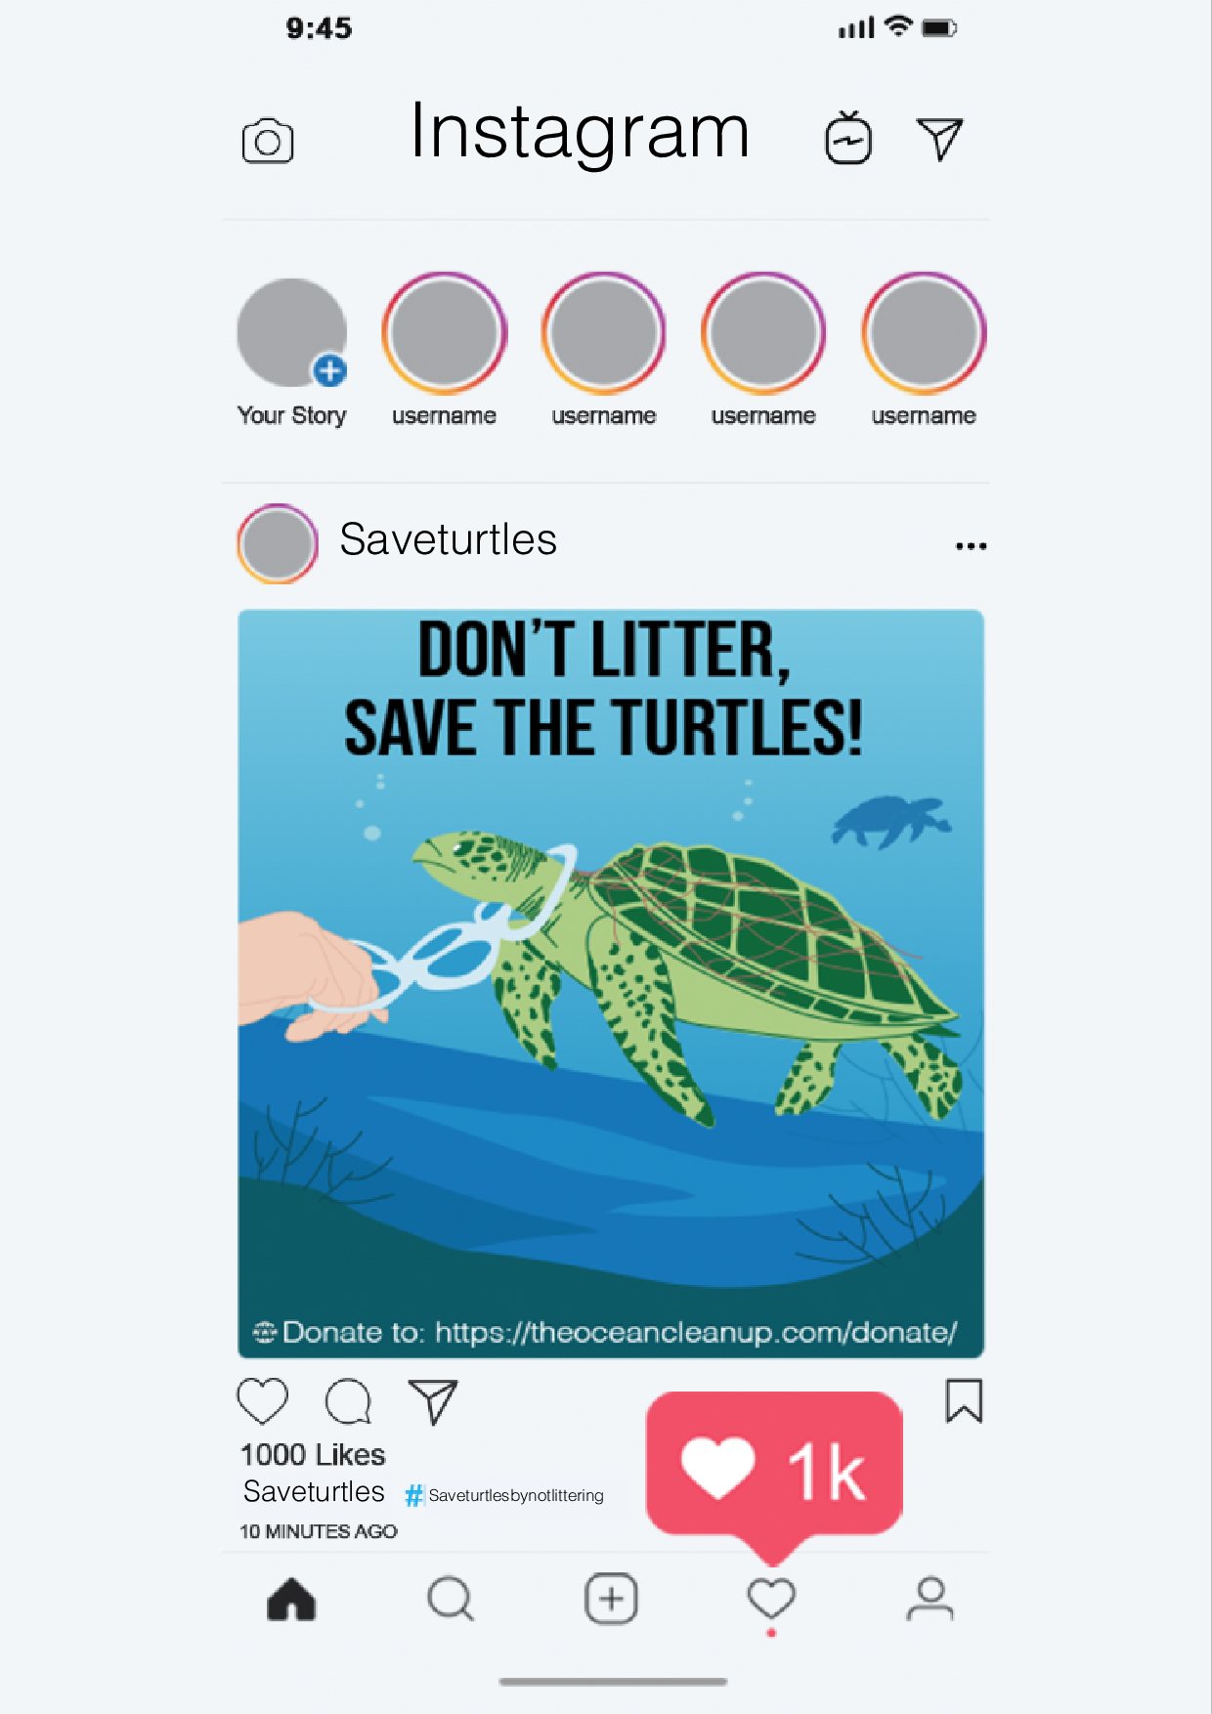Create new post with plus icon
This screenshot has height=1714, width=1212.
(x=611, y=1599)
